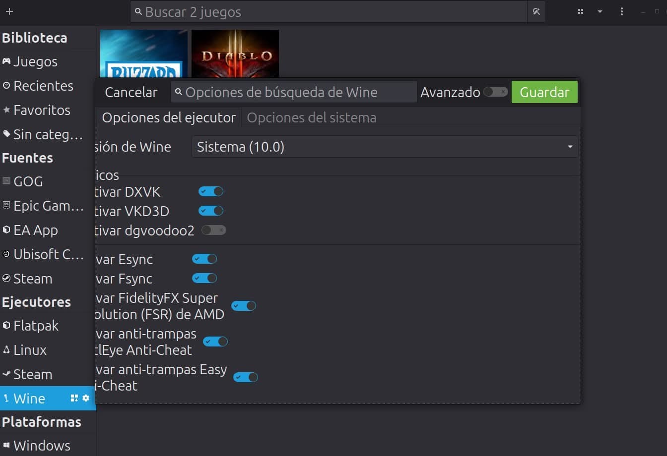Image resolution: width=667 pixels, height=456 pixels.
Task: Switch to Opciones del sistema tab
Action: pyautogui.click(x=311, y=118)
